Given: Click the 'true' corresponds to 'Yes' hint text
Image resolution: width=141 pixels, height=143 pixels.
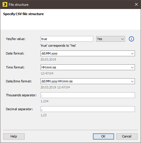Looking at the screenshot, I should point(58,46).
